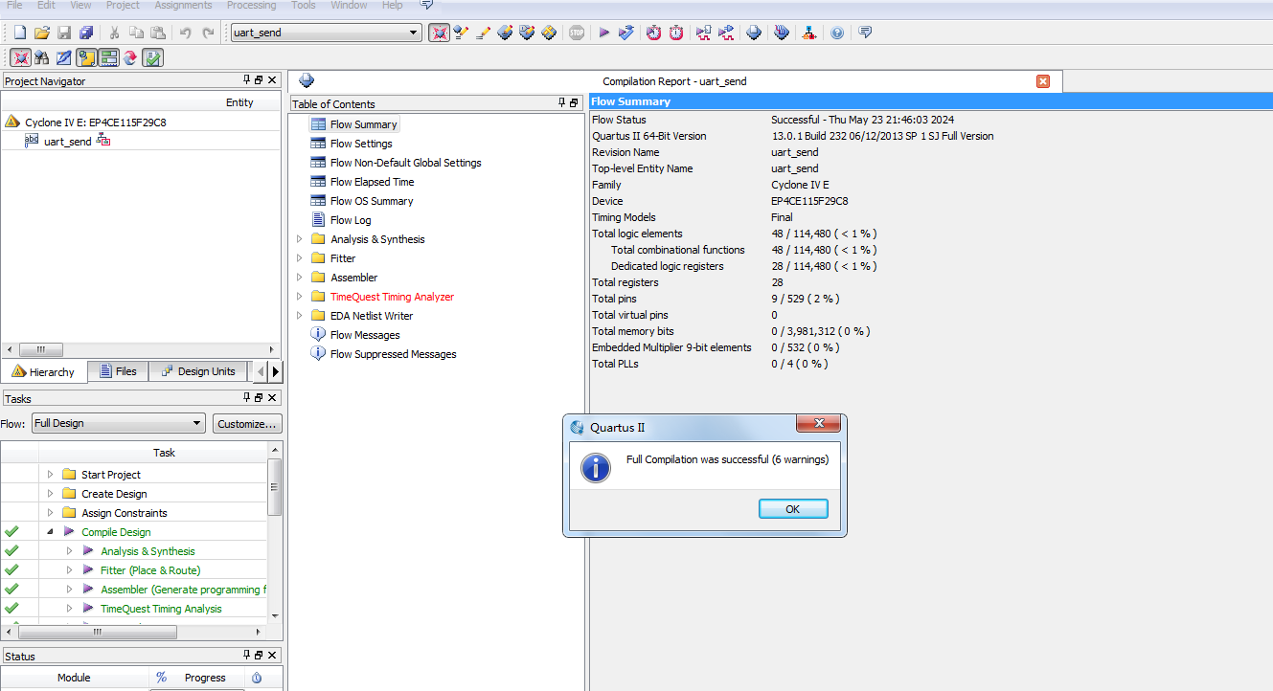Open the Tools menu
Image resolution: width=1273 pixels, height=691 pixels.
304,5
